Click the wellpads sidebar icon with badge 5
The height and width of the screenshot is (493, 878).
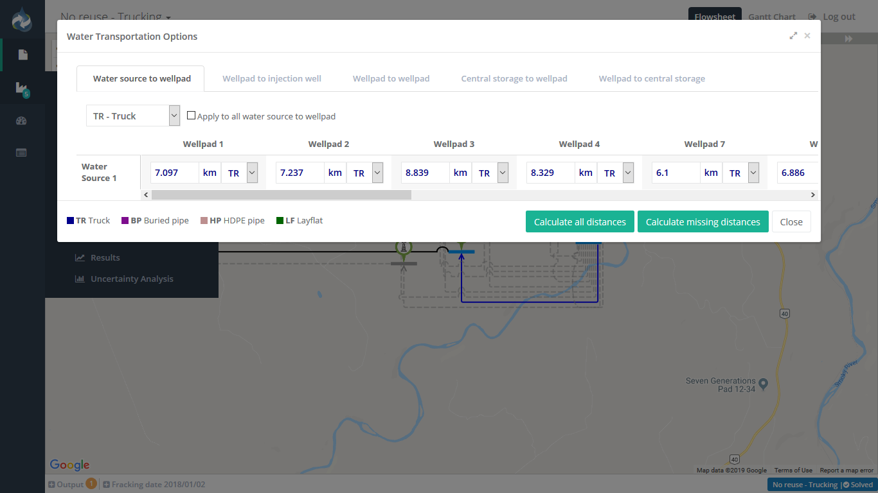point(21,88)
